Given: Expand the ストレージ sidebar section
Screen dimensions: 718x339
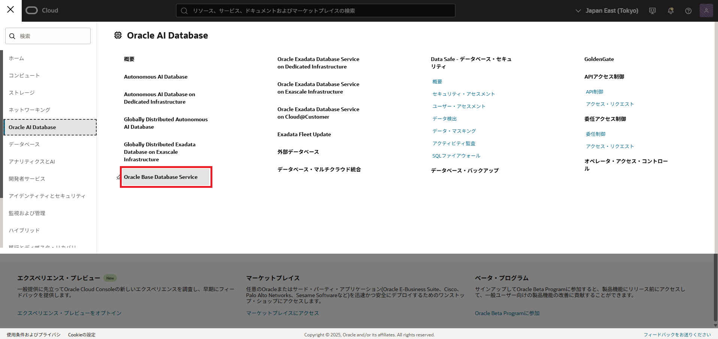Looking at the screenshot, I should [x=21, y=92].
